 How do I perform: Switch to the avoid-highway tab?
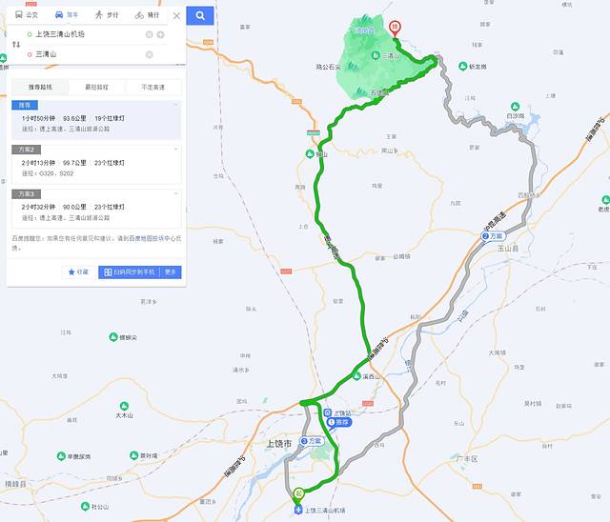(152, 87)
